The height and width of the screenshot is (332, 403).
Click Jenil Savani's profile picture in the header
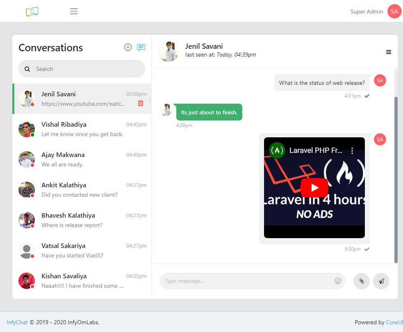coord(168,51)
